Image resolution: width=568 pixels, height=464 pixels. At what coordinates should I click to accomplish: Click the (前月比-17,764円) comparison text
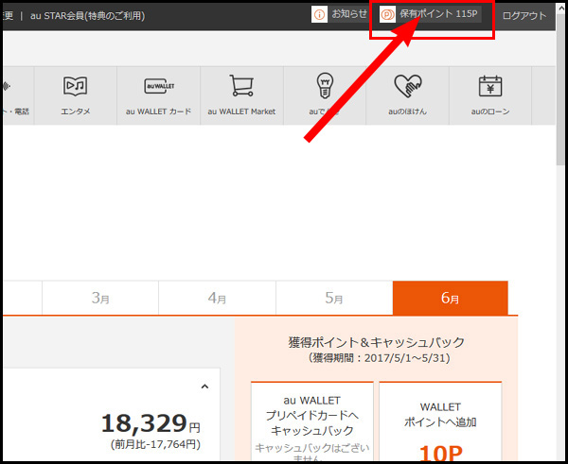click(155, 444)
